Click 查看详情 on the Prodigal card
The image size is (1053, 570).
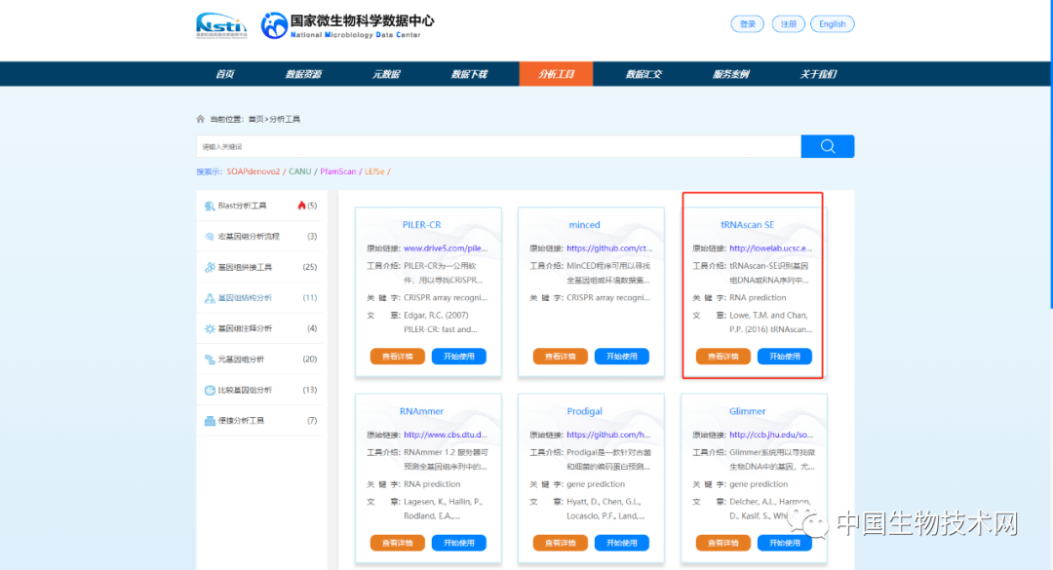(x=559, y=543)
